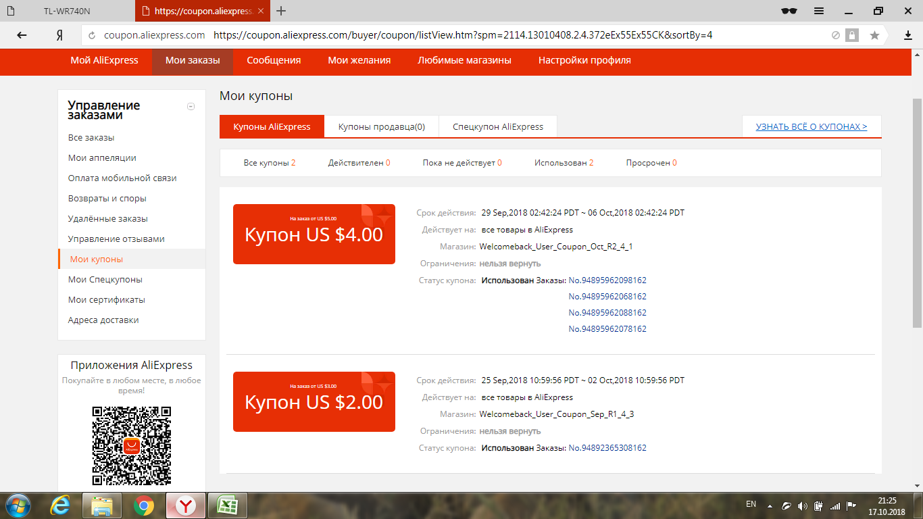
Task: Launch Google Chrome from the taskbar
Action: click(x=143, y=505)
